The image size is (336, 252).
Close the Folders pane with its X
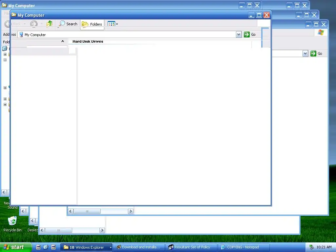tap(63, 41)
